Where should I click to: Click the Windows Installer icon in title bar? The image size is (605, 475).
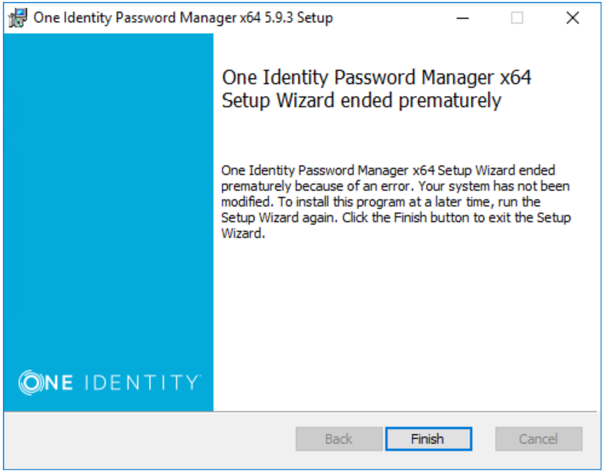click(x=17, y=16)
